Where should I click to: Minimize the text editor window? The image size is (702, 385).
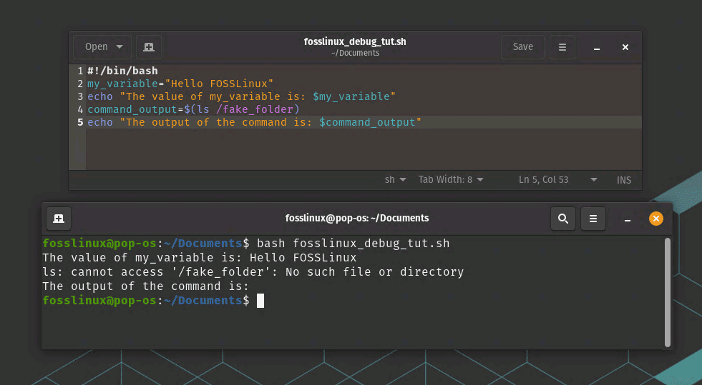(x=596, y=47)
